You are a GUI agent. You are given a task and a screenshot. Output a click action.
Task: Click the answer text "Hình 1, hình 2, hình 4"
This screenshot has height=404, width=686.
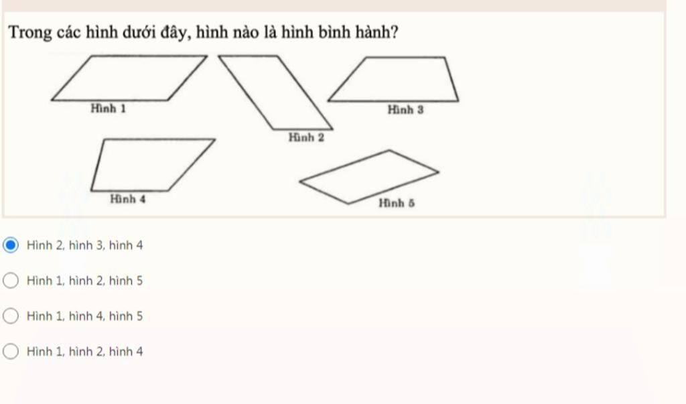pos(85,352)
